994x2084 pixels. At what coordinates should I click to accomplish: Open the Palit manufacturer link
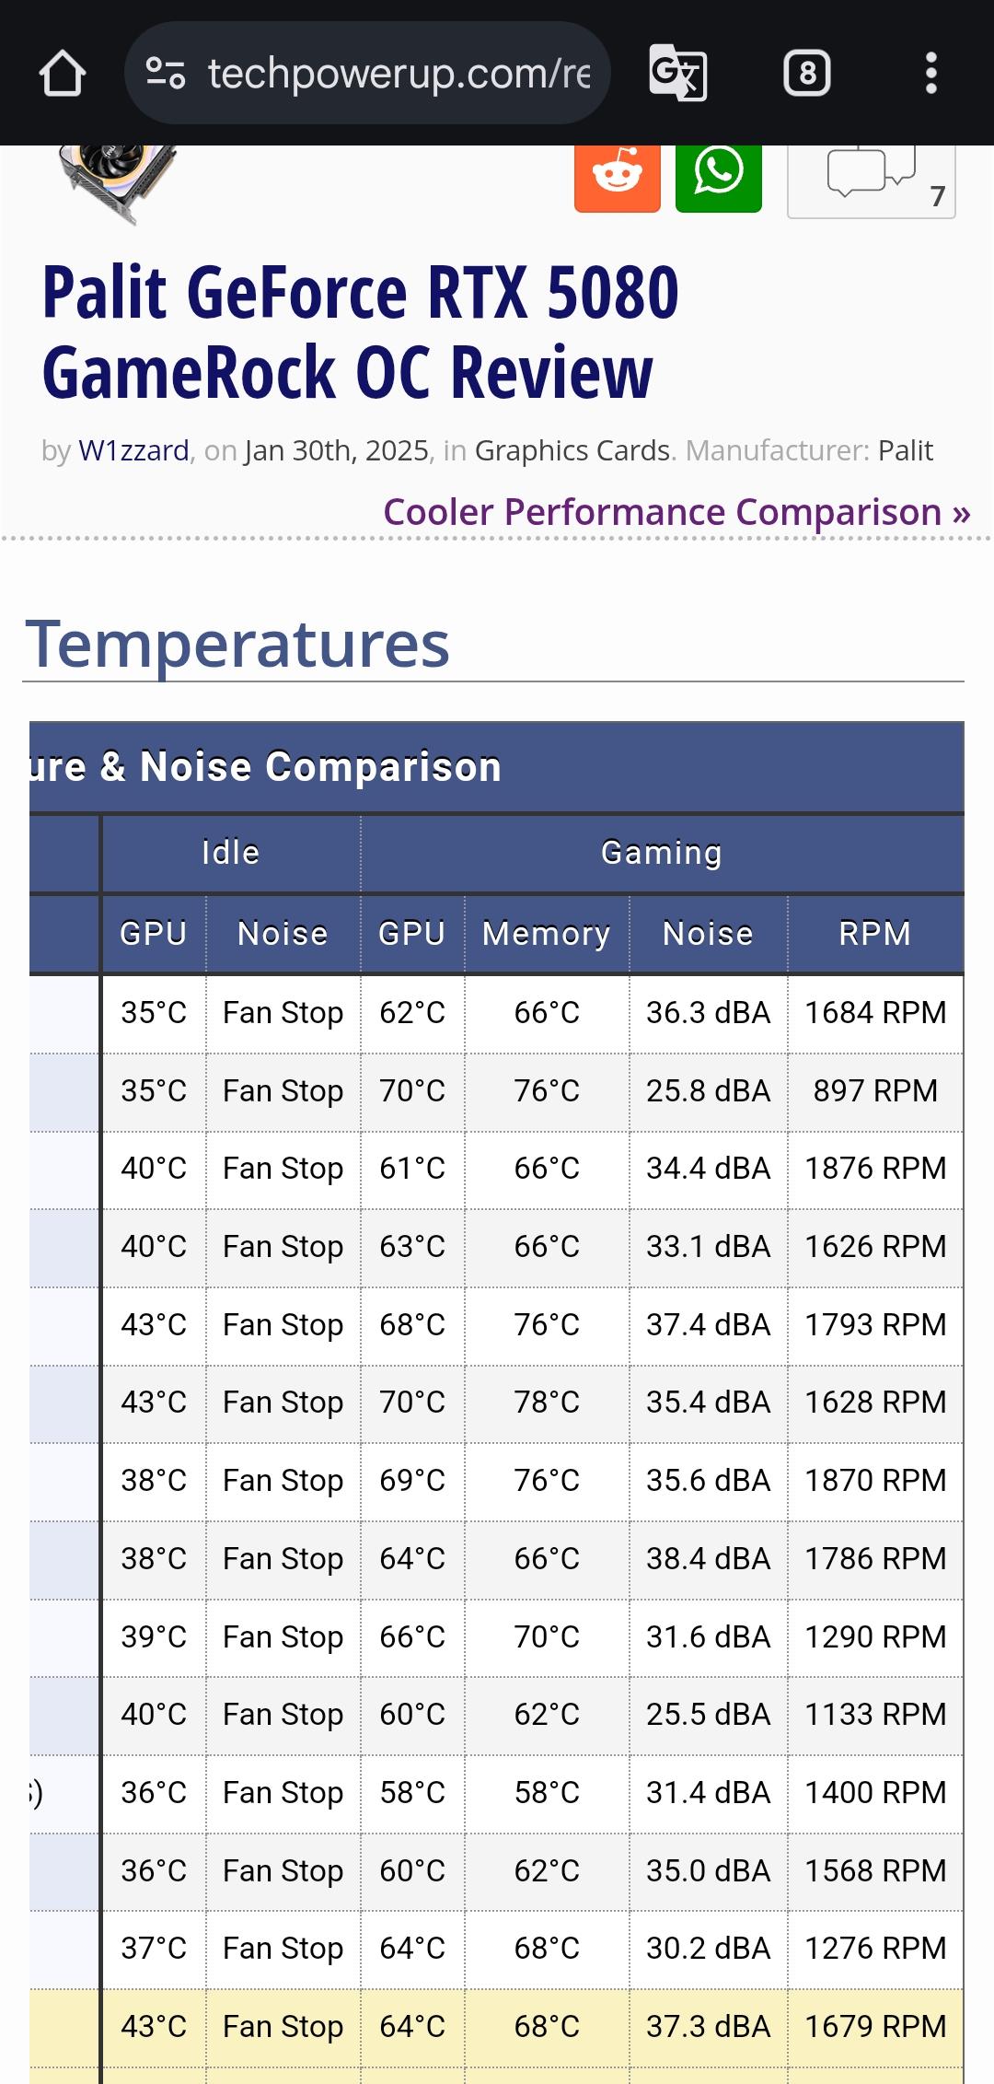905,450
